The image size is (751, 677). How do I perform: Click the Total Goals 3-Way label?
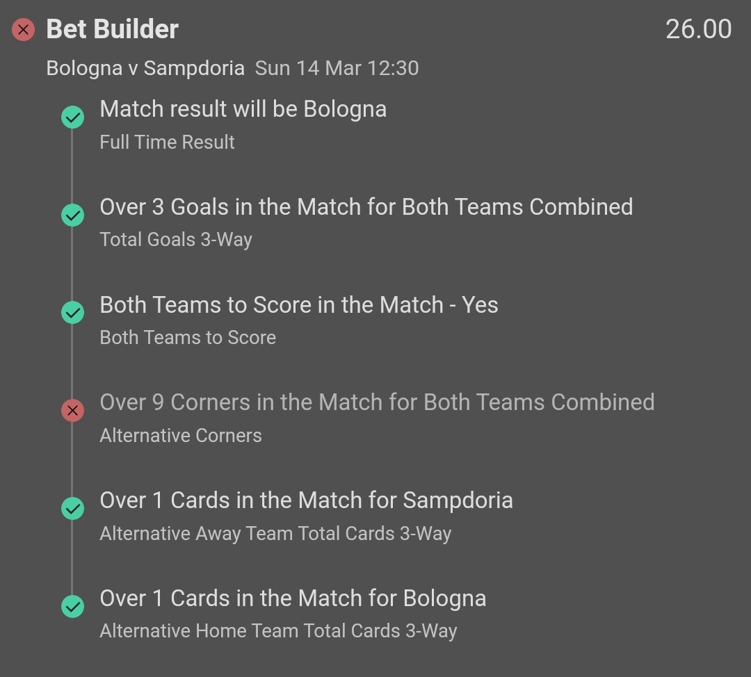(176, 240)
